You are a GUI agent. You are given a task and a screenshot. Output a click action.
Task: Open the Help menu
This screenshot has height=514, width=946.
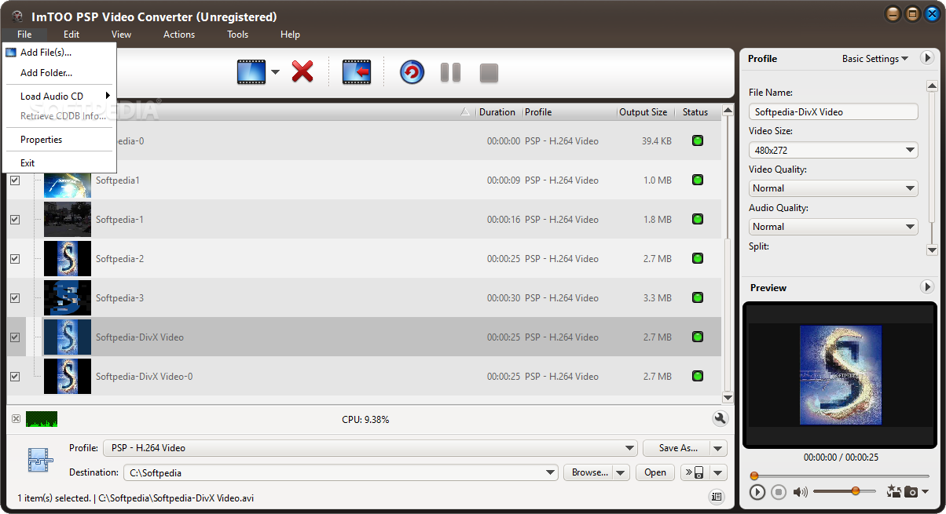(x=290, y=35)
